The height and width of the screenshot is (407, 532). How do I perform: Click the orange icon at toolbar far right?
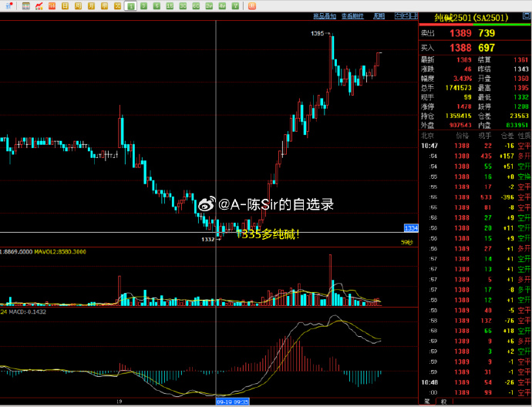(251, 6)
